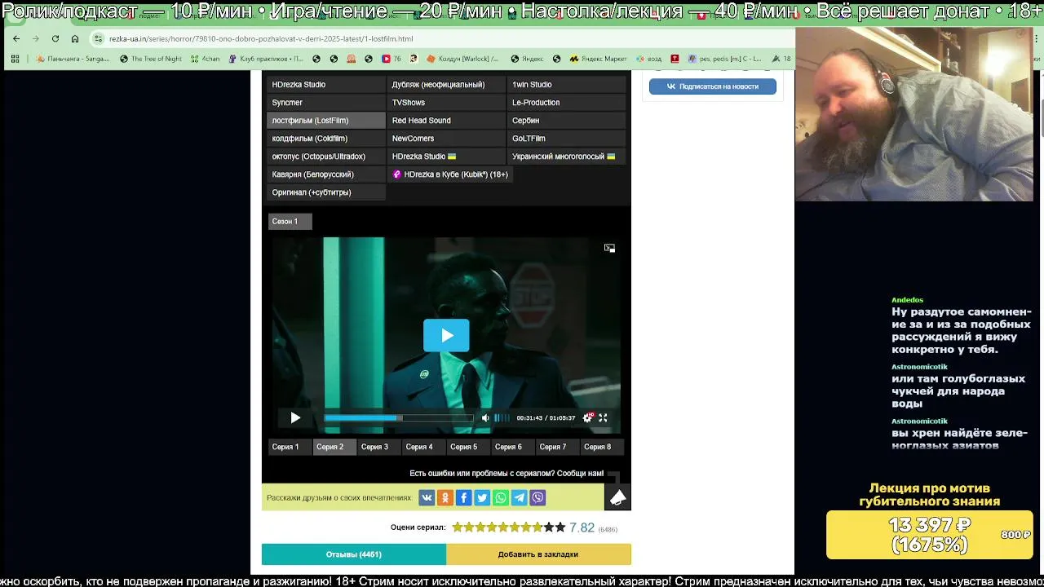Share via Viber icon

coord(537,498)
